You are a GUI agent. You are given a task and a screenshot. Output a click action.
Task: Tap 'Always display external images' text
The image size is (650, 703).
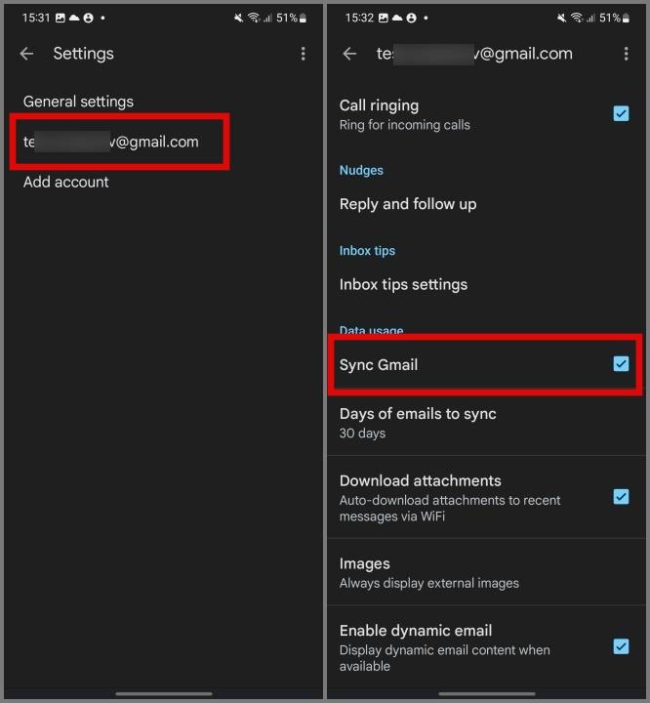(x=429, y=583)
